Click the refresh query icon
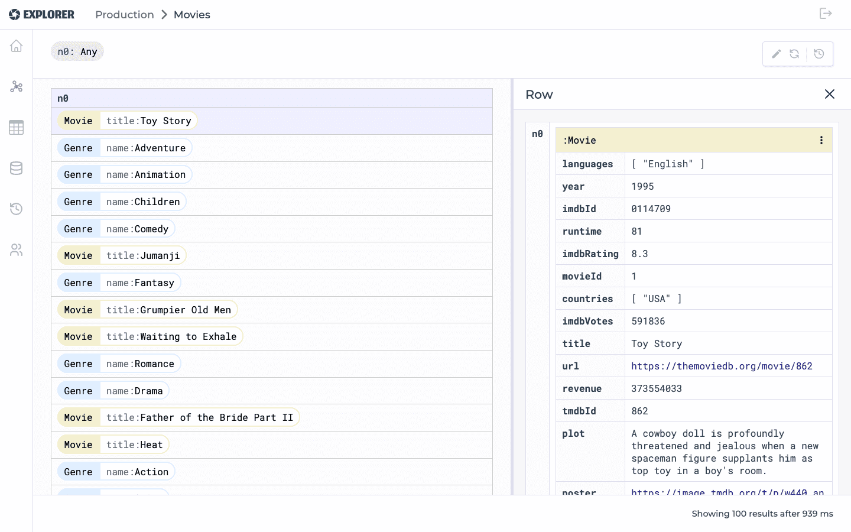The width and height of the screenshot is (851, 532). point(794,54)
